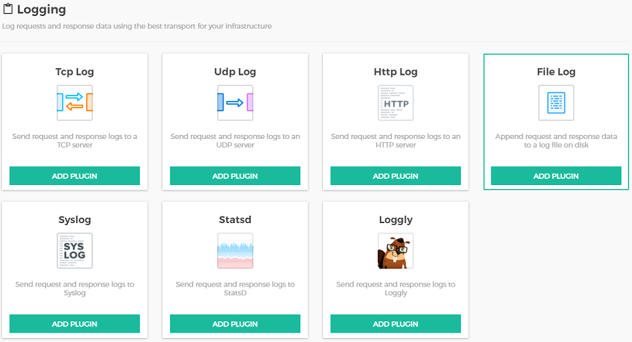Click the clipboard icon beside Logging heading
Viewport: 632px width, 342px height.
tap(8, 9)
